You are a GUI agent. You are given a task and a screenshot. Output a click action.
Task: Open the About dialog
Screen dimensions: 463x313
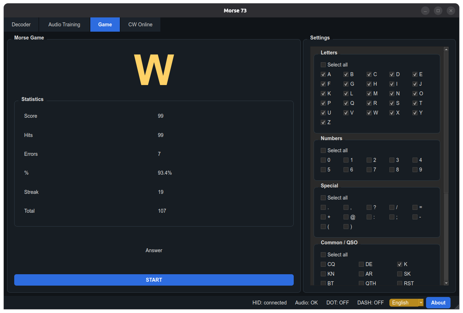coord(438,303)
